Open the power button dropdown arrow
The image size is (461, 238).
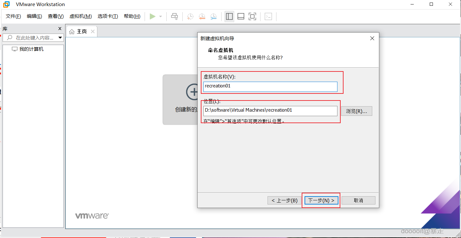tap(160, 16)
